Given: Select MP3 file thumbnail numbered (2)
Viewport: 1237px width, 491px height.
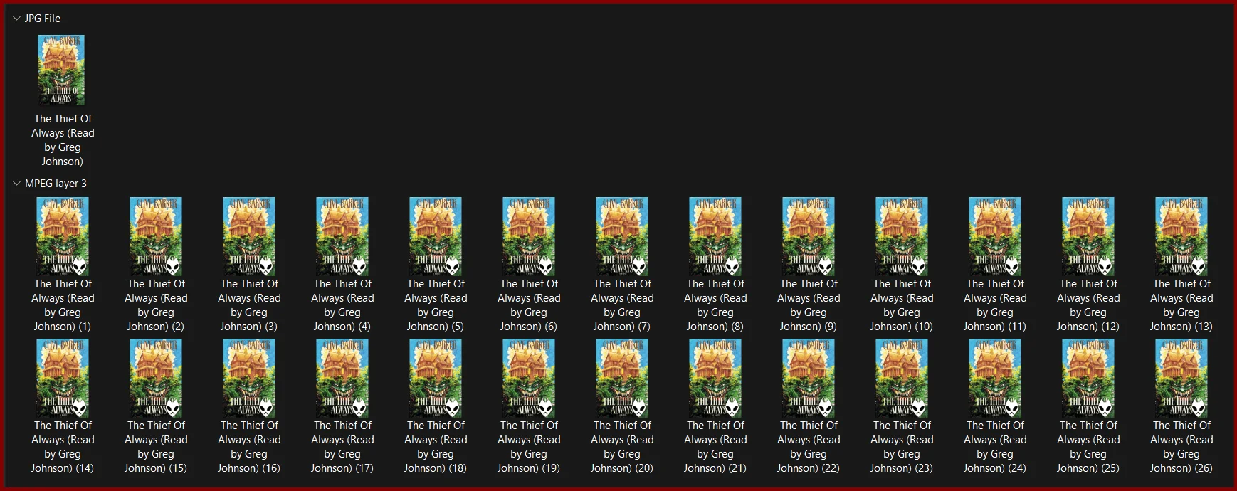Looking at the screenshot, I should tap(156, 237).
